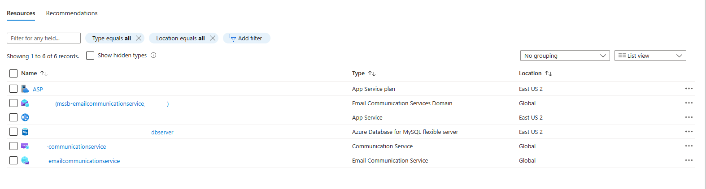Open the List view dropdown
Image resolution: width=706 pixels, height=189 pixels.
650,56
